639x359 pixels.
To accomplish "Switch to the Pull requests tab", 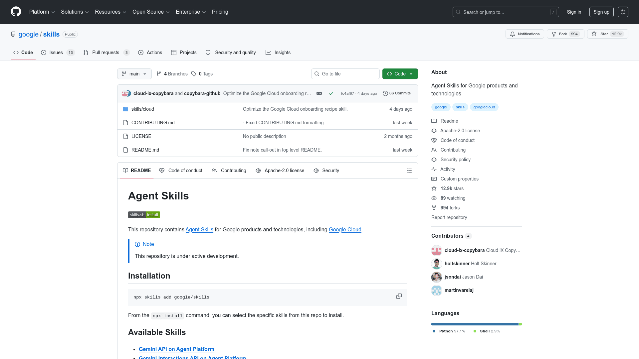I will click(106, 53).
